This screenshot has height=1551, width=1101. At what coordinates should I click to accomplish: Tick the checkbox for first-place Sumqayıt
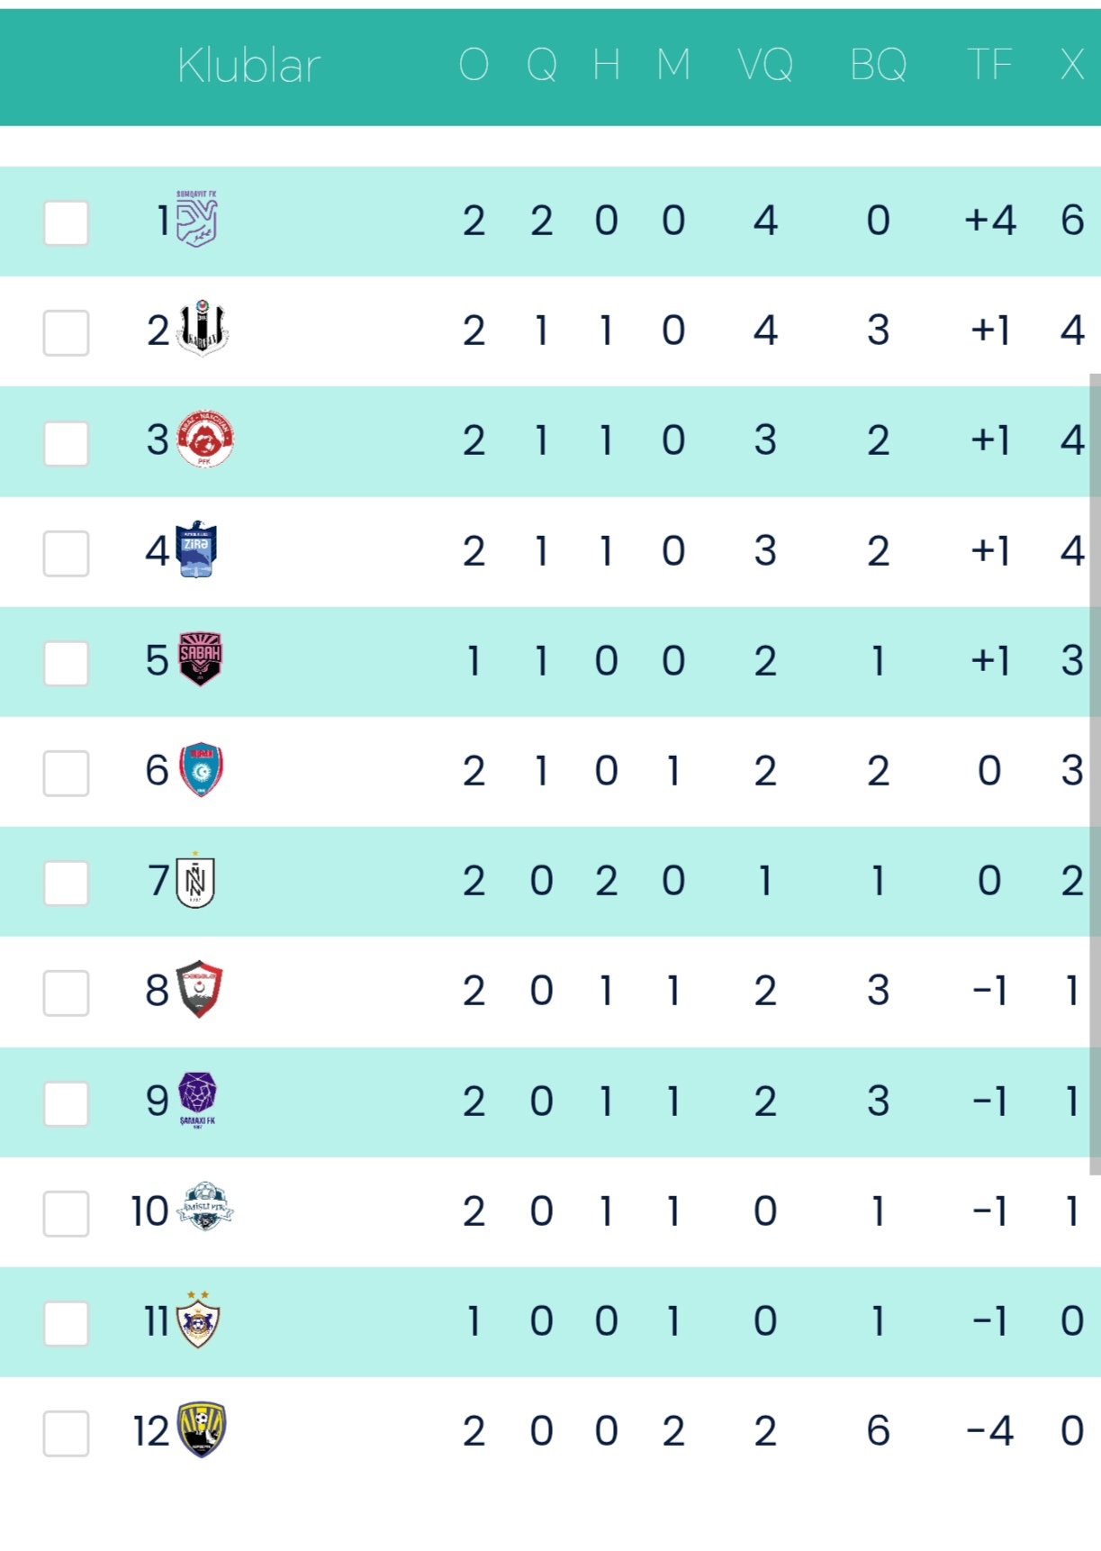(x=67, y=222)
